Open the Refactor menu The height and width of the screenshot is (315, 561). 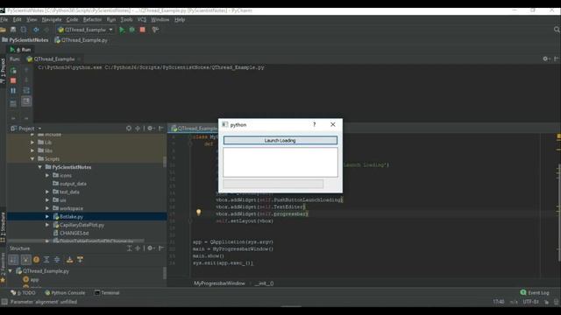click(x=92, y=19)
